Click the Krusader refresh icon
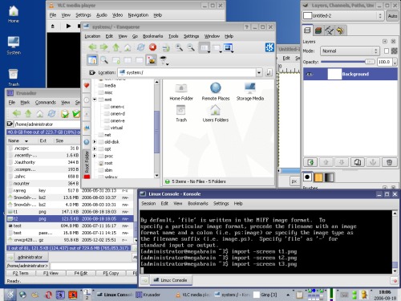This screenshot has width=401, height=301. click(x=51, y=113)
